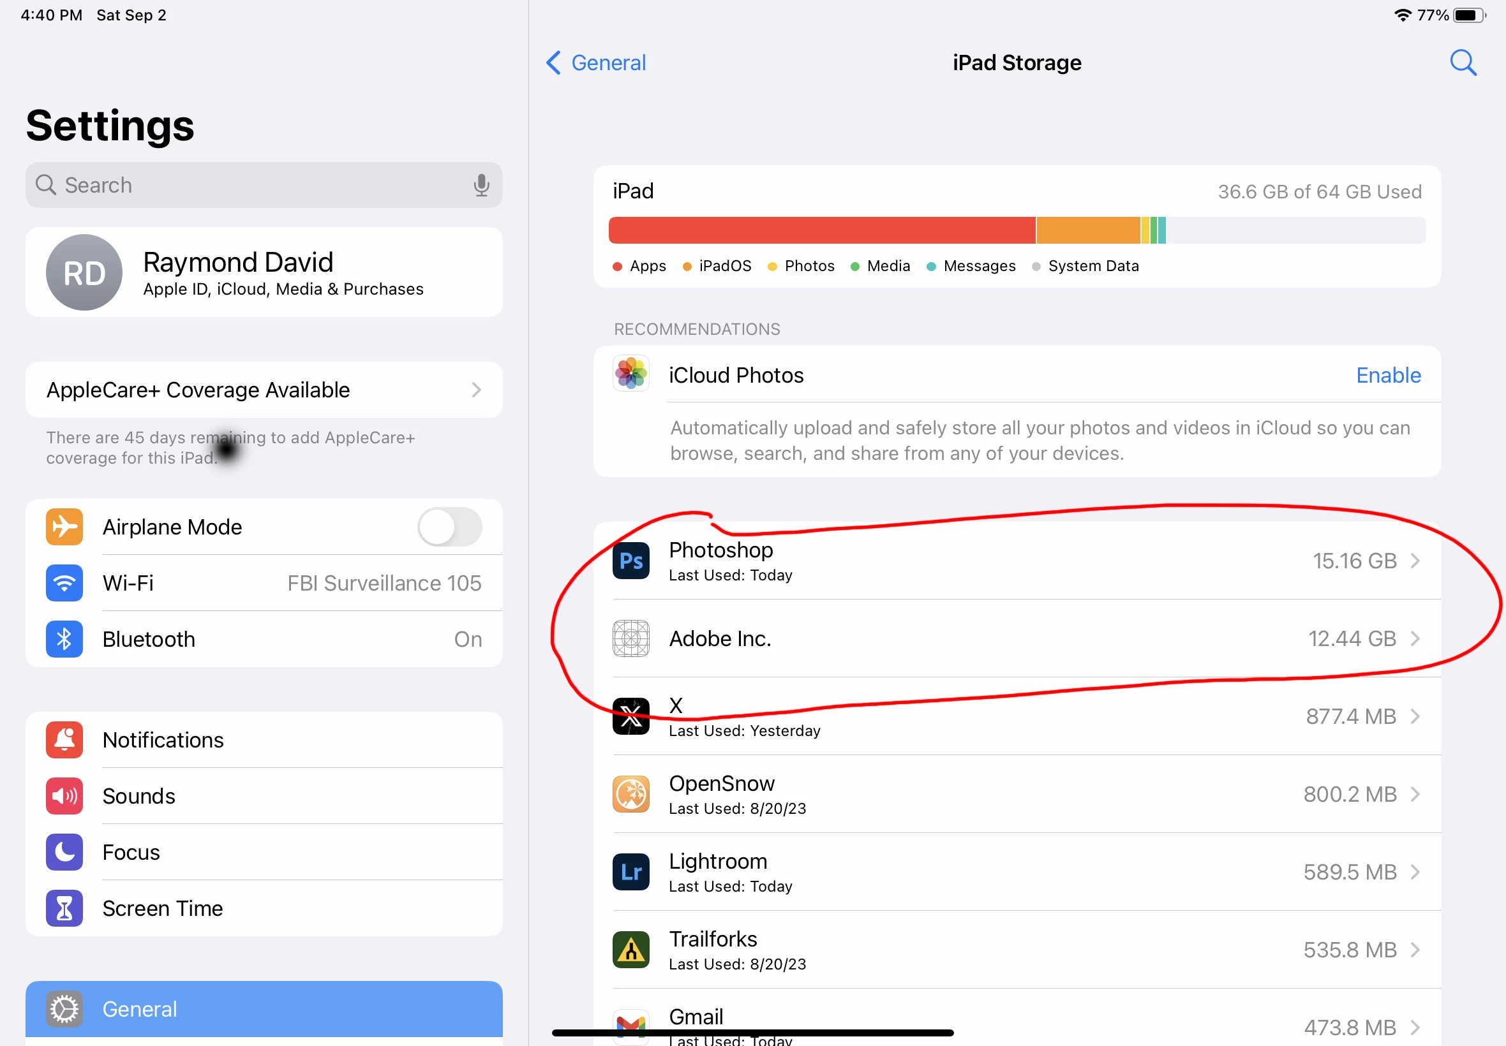The height and width of the screenshot is (1046, 1506).
Task: Open the Photoshop app icon entry
Action: coord(630,561)
